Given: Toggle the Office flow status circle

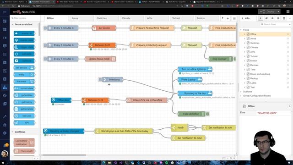Looking at the screenshot, I should click(x=288, y=34).
